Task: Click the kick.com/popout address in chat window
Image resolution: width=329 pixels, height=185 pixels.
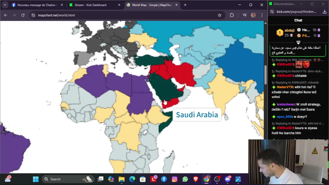Action: 296,12
